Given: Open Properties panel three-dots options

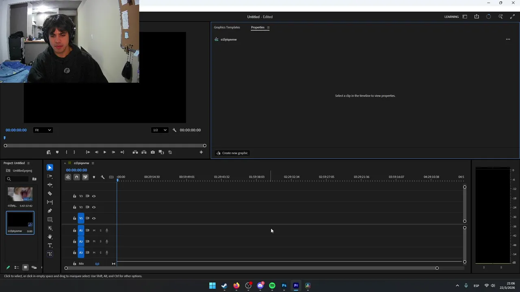Looking at the screenshot, I should tap(508, 39).
